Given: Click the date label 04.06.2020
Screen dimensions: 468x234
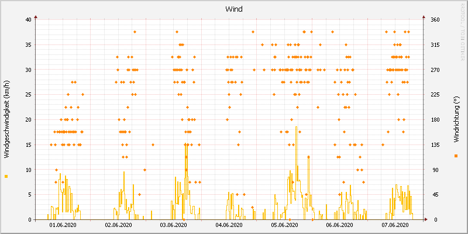Looking at the screenshot, I should [229, 225].
